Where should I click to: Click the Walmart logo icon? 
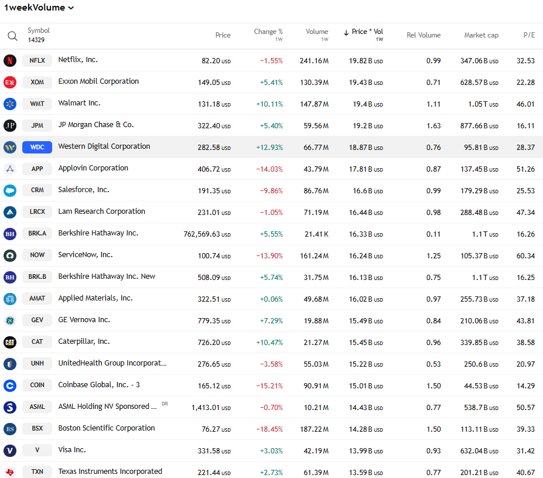[10, 104]
